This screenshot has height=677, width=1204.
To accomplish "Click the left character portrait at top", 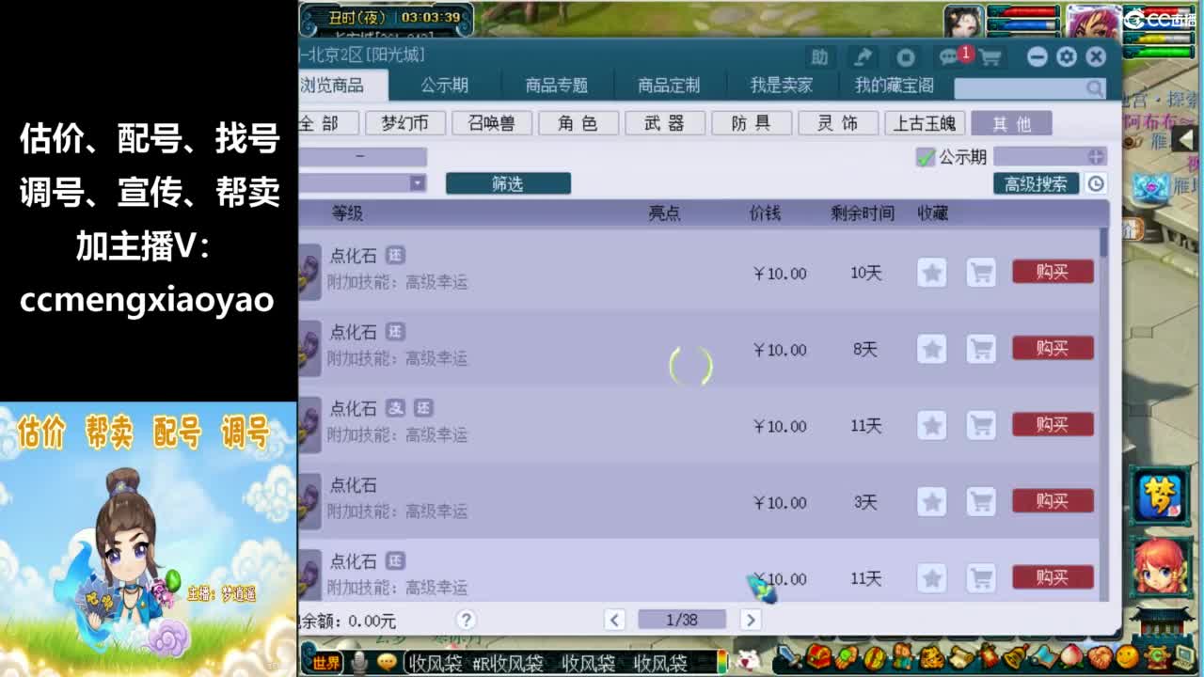I will coord(964,23).
